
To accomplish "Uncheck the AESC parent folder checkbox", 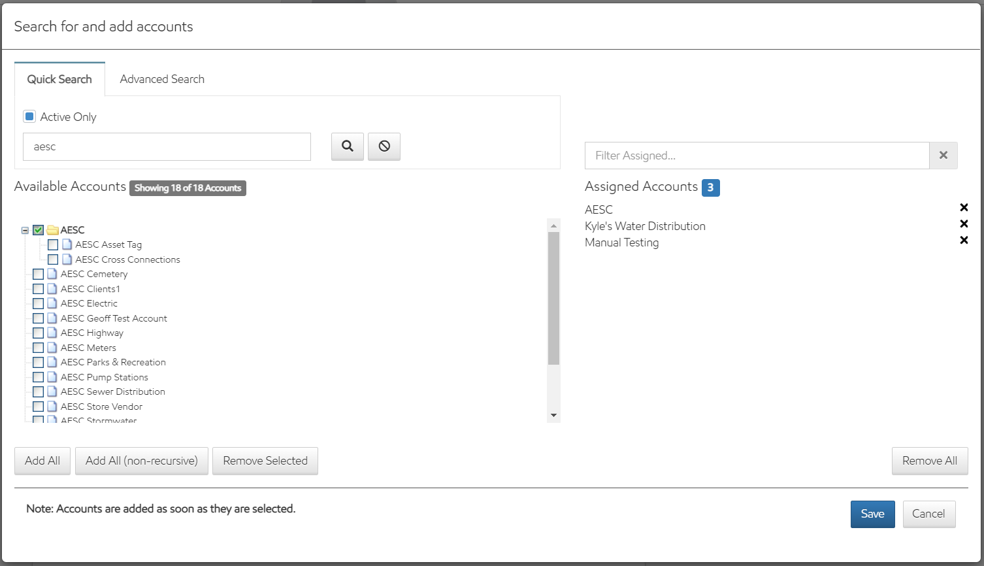I will 39,230.
